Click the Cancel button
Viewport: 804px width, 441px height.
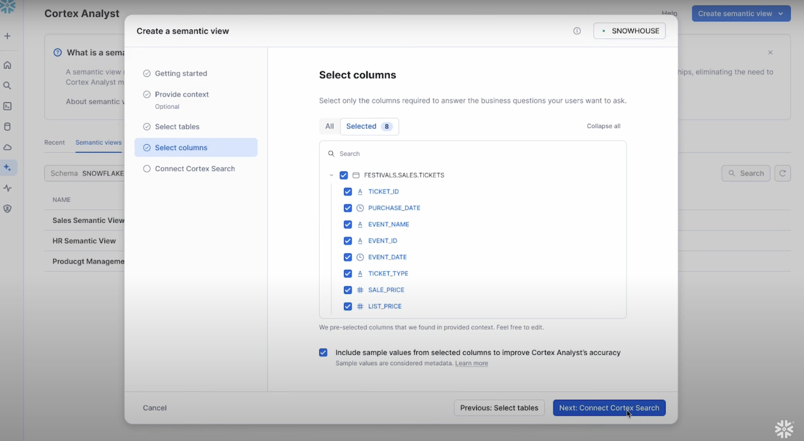click(x=154, y=408)
